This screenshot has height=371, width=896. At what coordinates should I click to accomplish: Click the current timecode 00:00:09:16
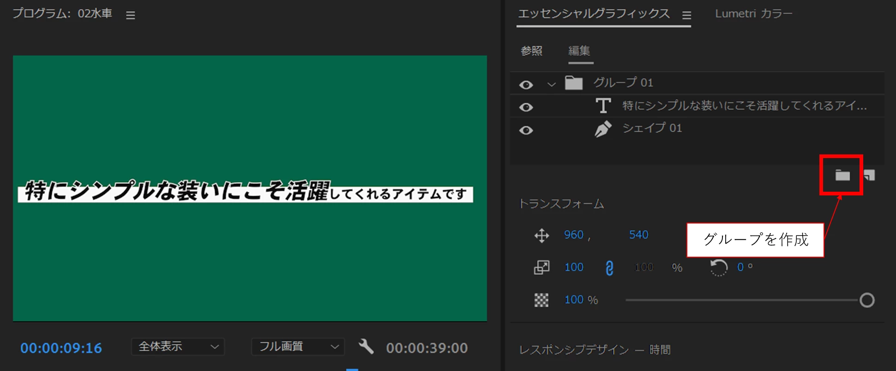[61, 348]
